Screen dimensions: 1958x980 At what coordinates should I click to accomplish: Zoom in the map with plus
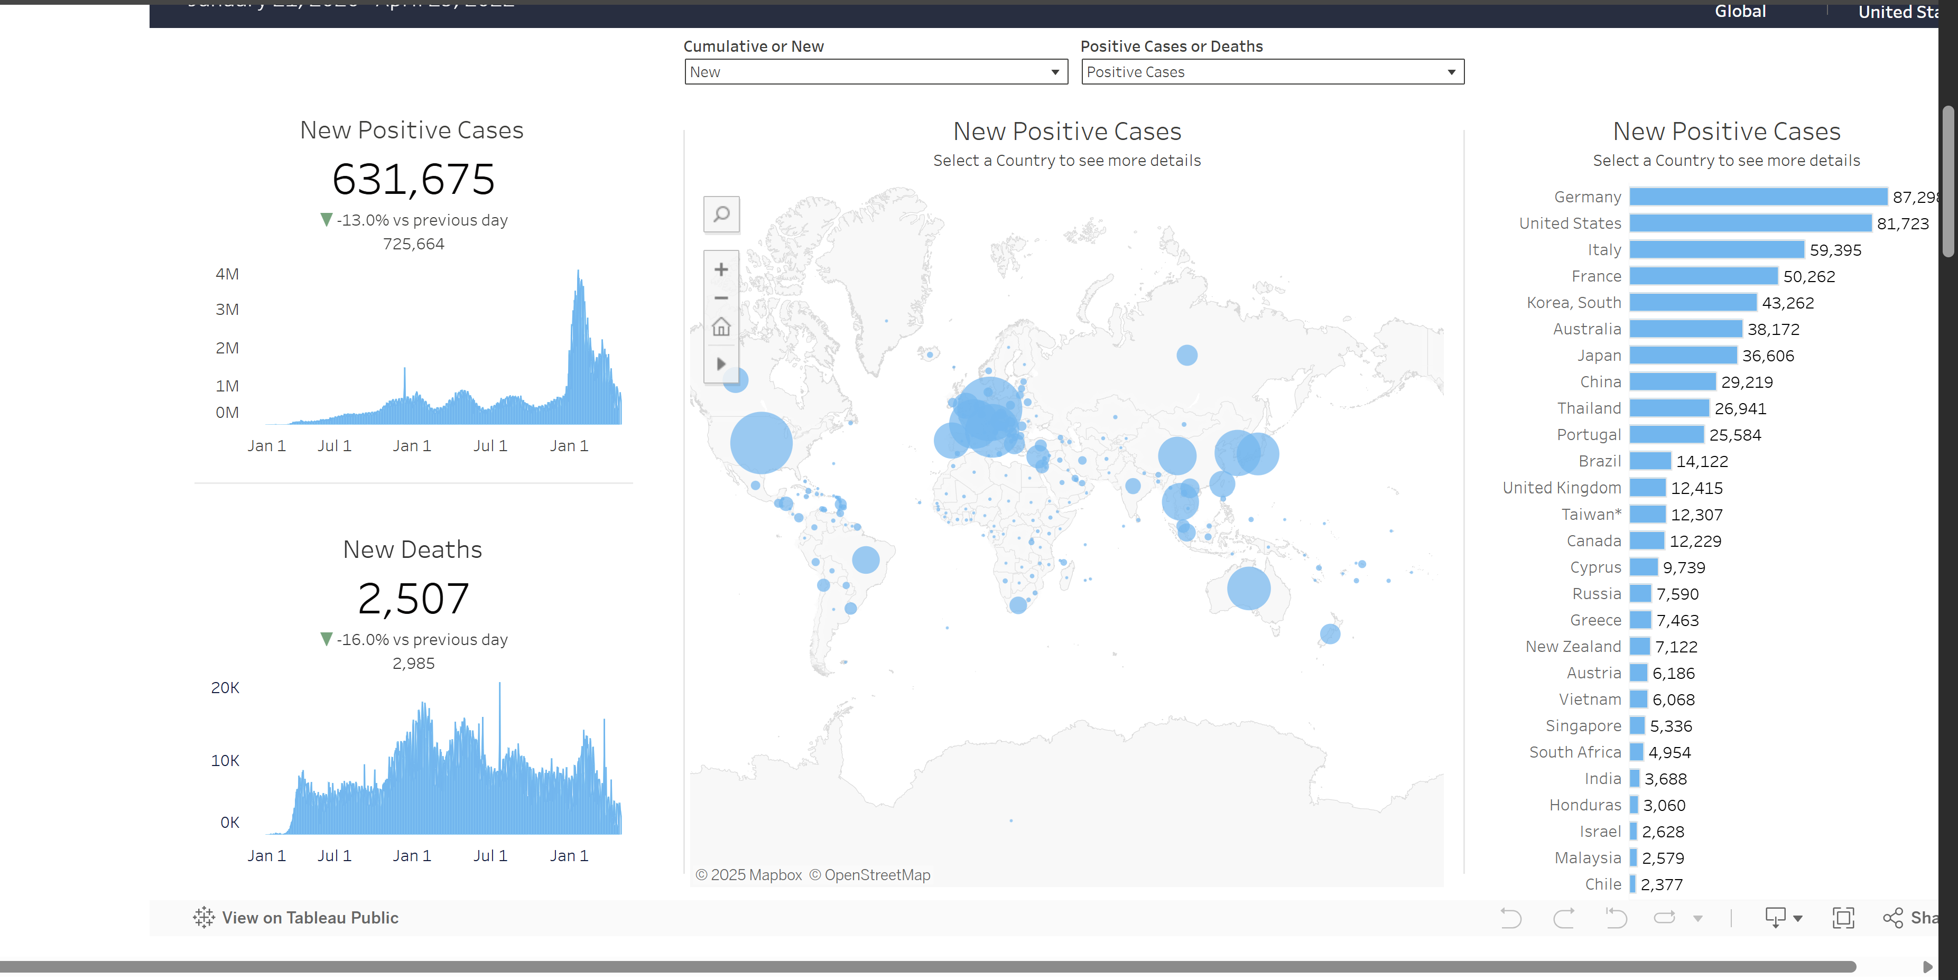point(721,269)
